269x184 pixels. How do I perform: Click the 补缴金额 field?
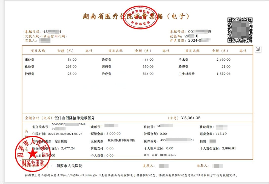[155, 134]
